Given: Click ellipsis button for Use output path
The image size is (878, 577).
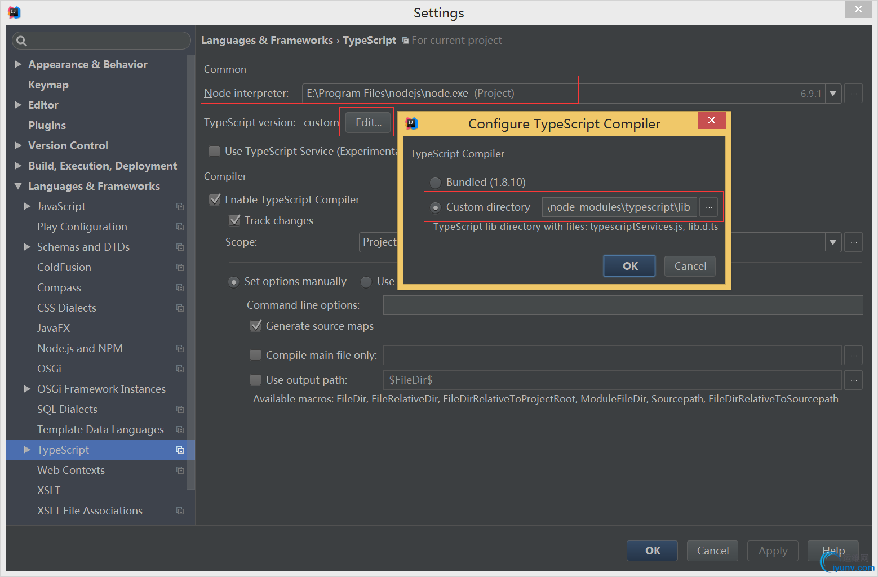Looking at the screenshot, I should (x=854, y=380).
